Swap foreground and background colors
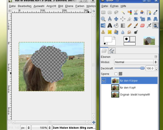This screenshot has height=130, width=163. 114,37
